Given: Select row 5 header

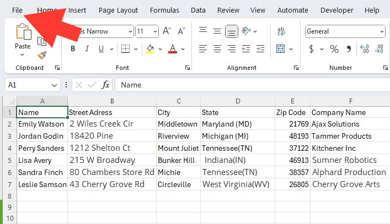Looking at the screenshot, I should coord(10,160).
